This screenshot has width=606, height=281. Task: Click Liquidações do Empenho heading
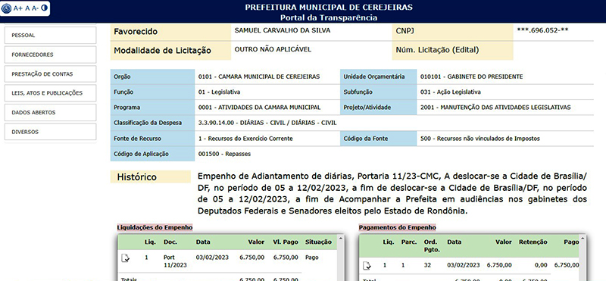coord(155,227)
